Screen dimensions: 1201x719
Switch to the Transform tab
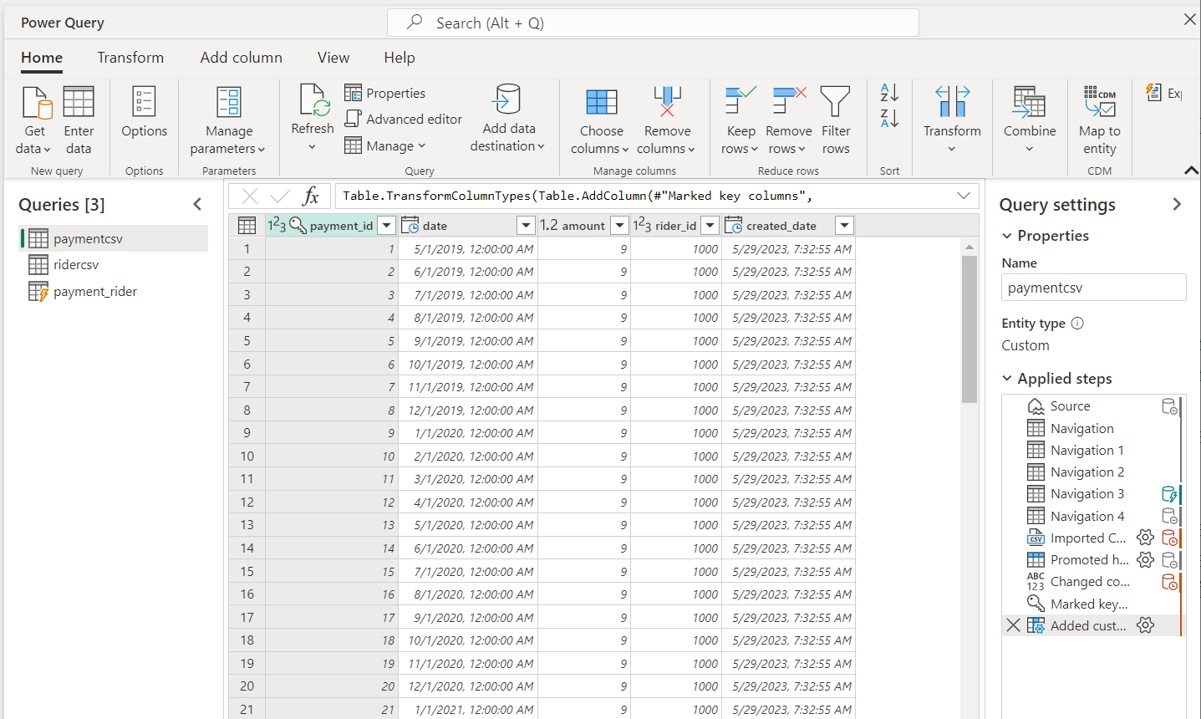pyautogui.click(x=130, y=58)
